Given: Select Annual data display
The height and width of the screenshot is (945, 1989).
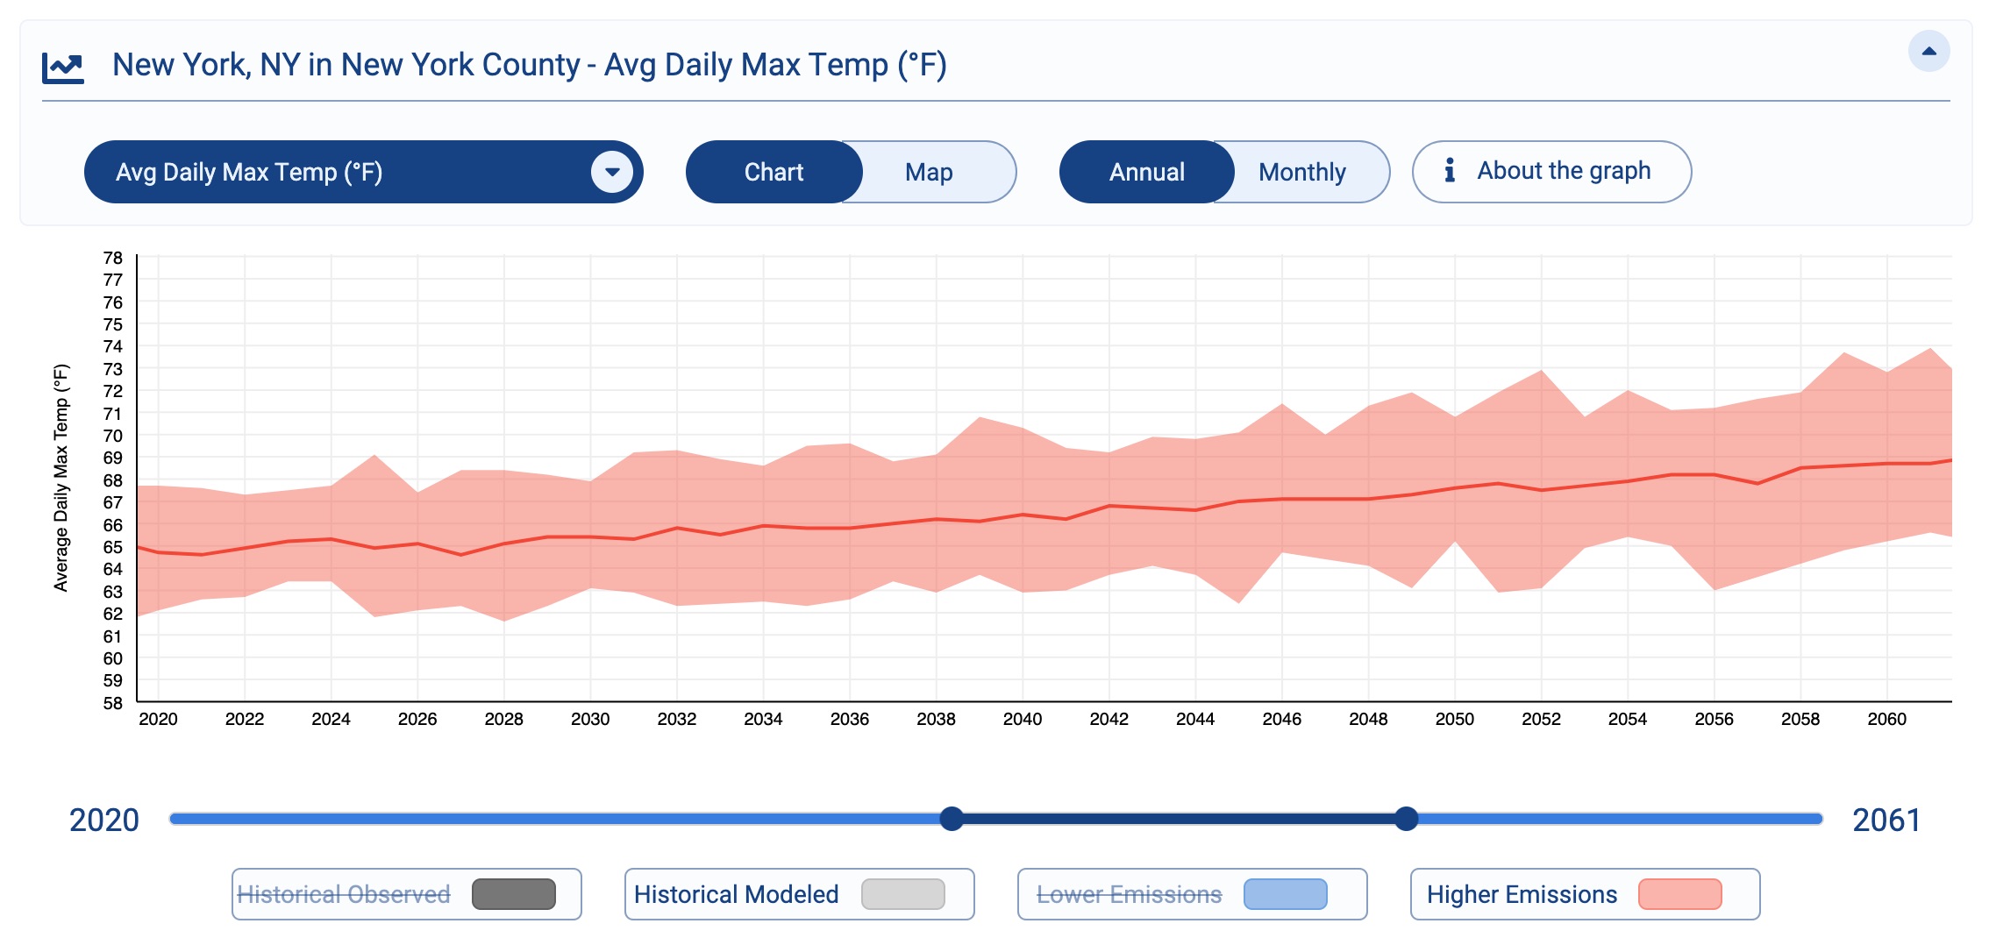Looking at the screenshot, I should [1145, 172].
